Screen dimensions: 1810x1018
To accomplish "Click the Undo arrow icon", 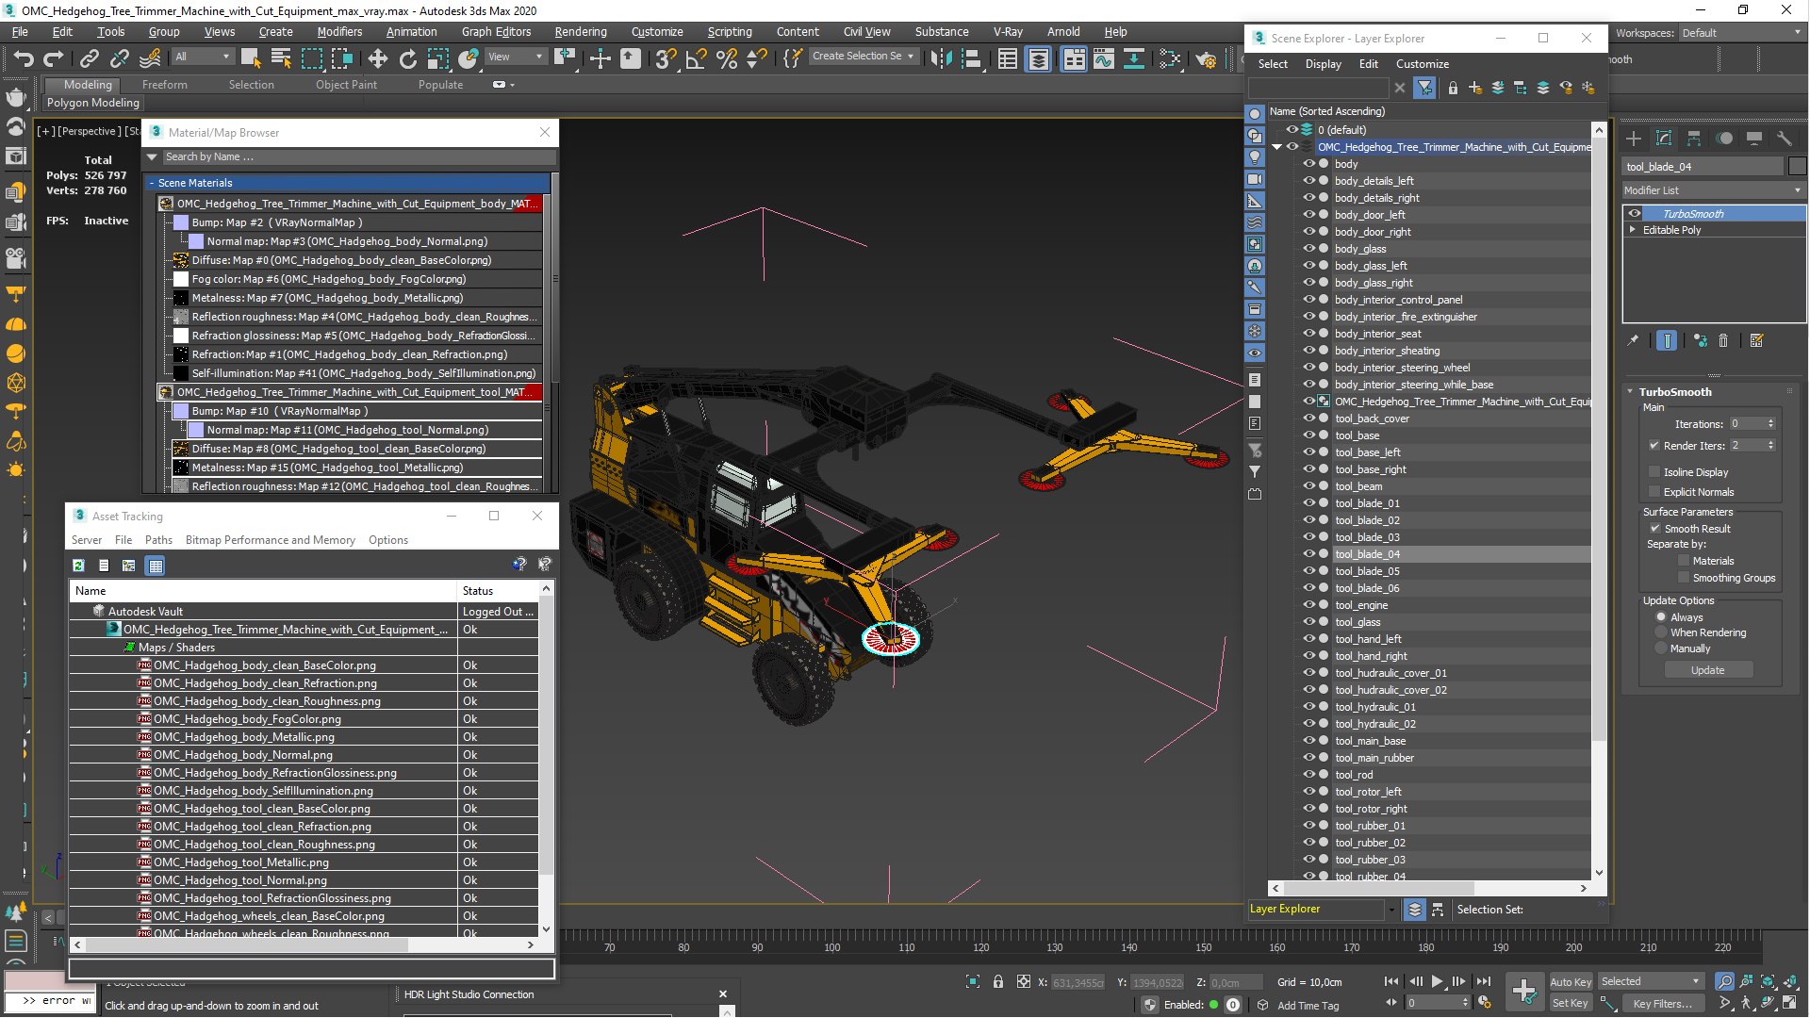I will [23, 58].
